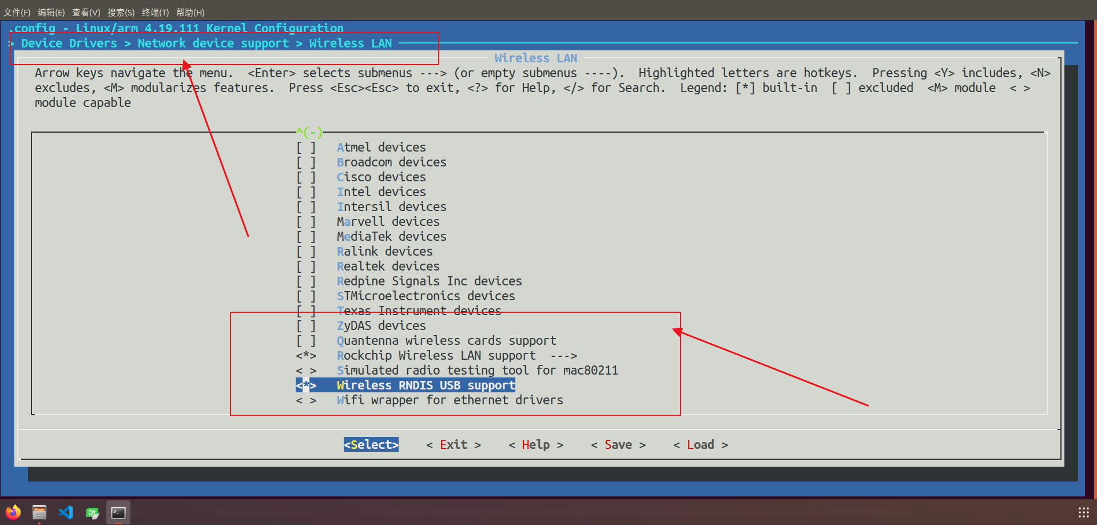Screen dimensions: 1097x525
Task: Launch Qt Creator from the dock
Action: pyautogui.click(x=92, y=512)
